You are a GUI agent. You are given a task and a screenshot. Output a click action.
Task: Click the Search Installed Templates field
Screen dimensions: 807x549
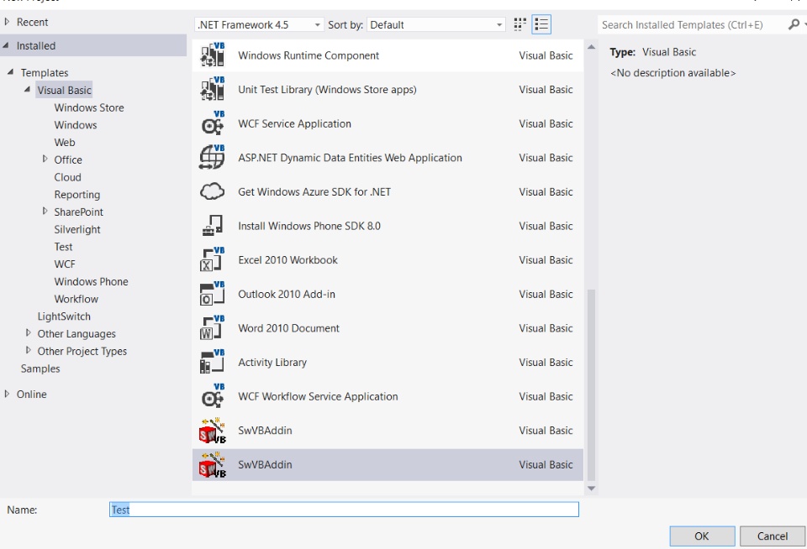[692, 24]
